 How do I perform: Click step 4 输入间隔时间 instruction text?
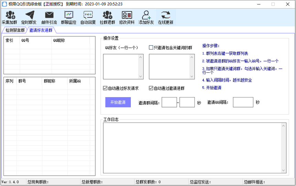(x=227, y=80)
